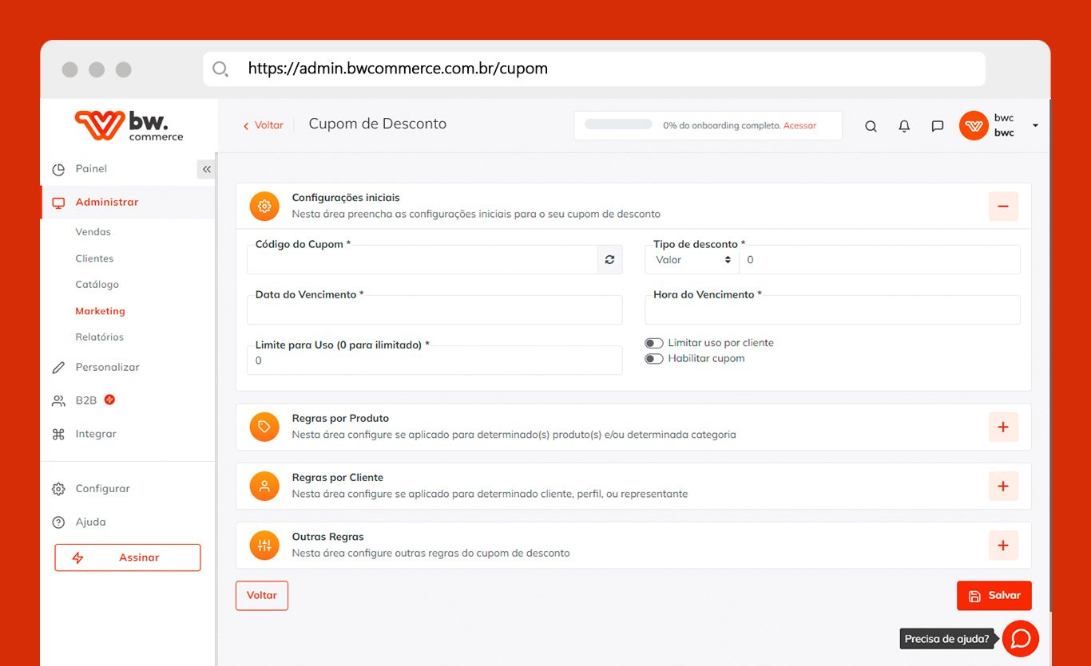This screenshot has height=666, width=1091.
Task: Click the Ajuda question-mark icon
Action: pyautogui.click(x=58, y=522)
